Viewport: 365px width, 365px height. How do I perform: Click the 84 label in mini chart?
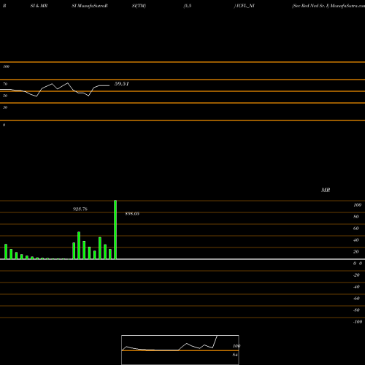point(235,355)
